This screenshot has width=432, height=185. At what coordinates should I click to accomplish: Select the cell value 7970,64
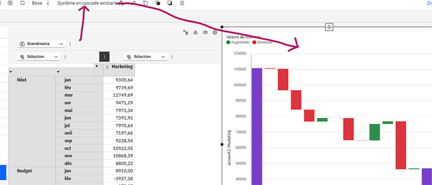119,125
